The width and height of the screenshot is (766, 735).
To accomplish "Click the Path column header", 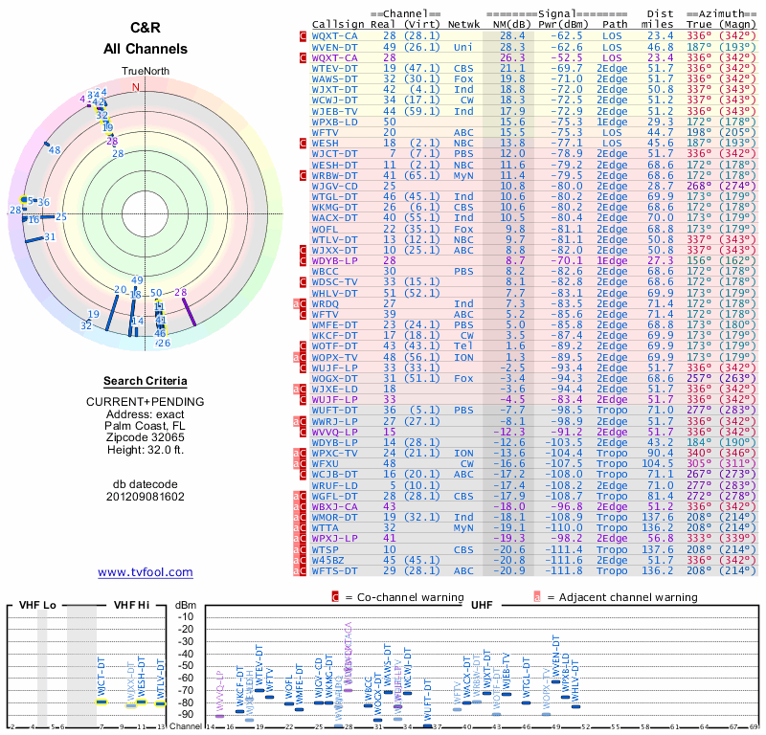I will pos(616,25).
